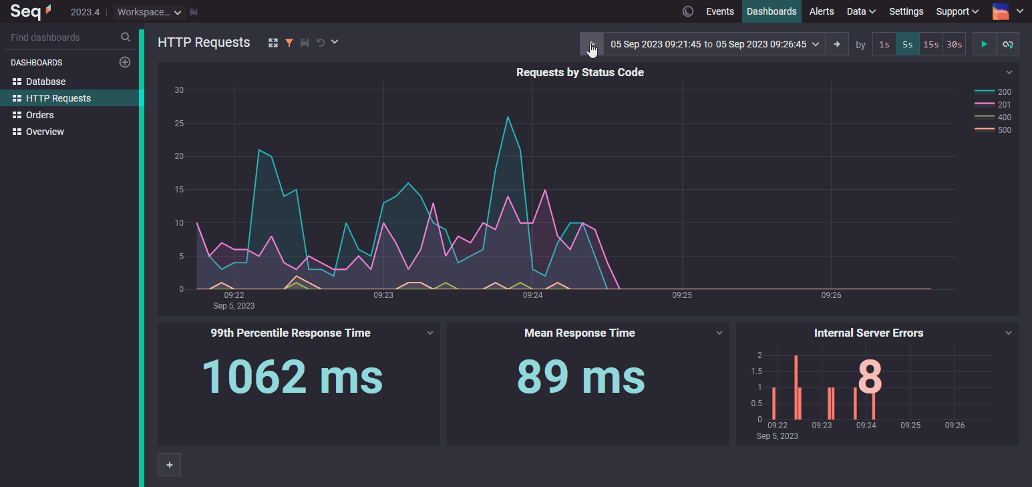The width and height of the screenshot is (1032, 487).
Task: Click the save workspace icon in top bar
Action: tap(194, 12)
